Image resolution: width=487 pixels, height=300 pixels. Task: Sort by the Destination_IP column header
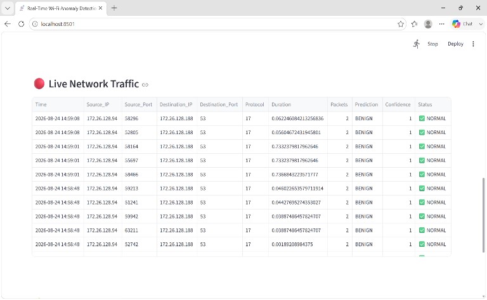[177, 104]
